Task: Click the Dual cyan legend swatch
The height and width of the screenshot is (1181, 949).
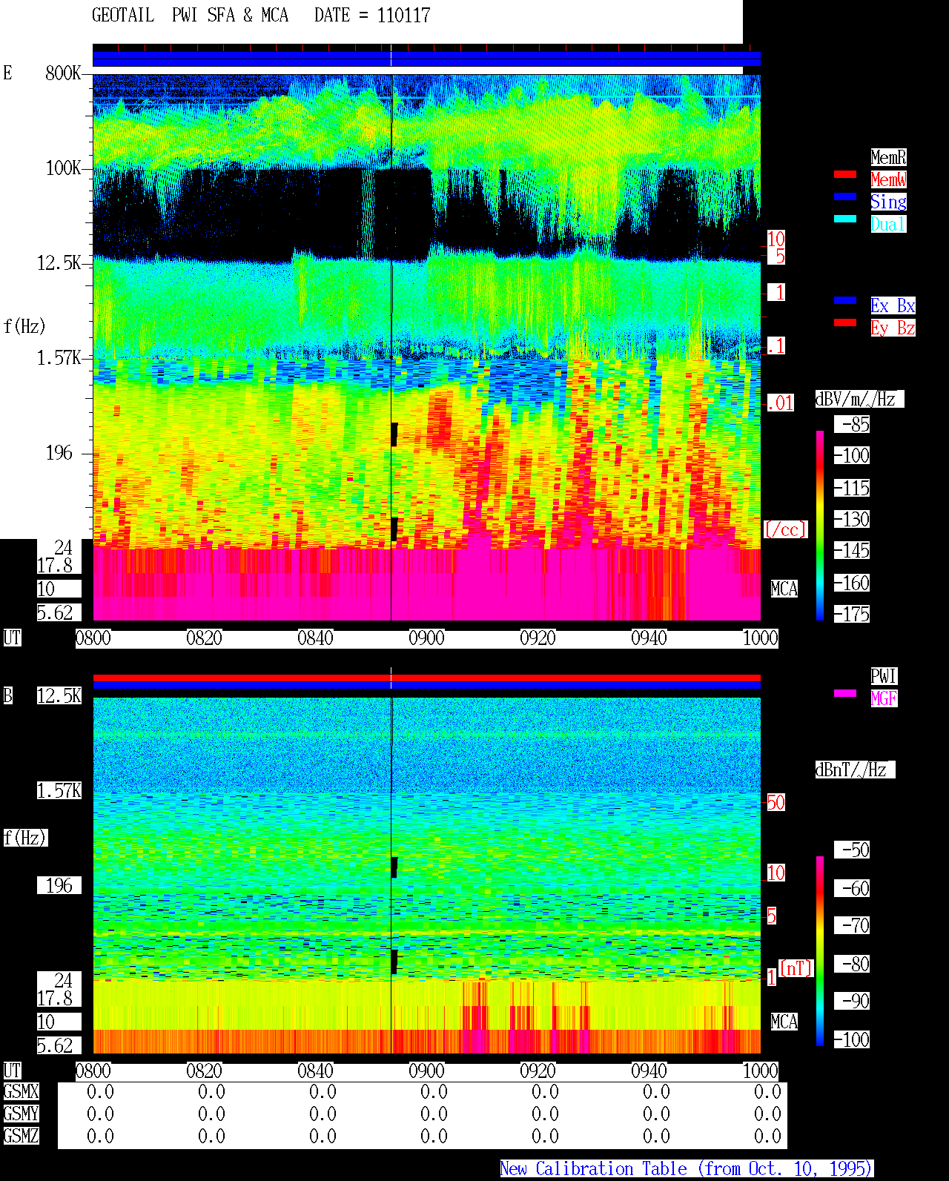Action: [845, 219]
